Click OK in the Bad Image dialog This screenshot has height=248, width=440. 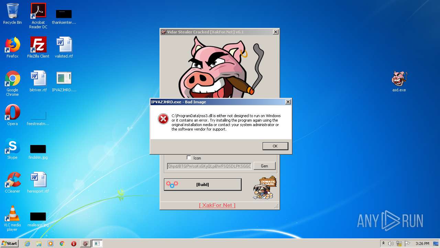tap(275, 146)
